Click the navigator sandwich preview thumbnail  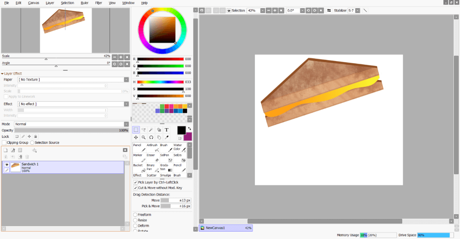click(x=66, y=30)
